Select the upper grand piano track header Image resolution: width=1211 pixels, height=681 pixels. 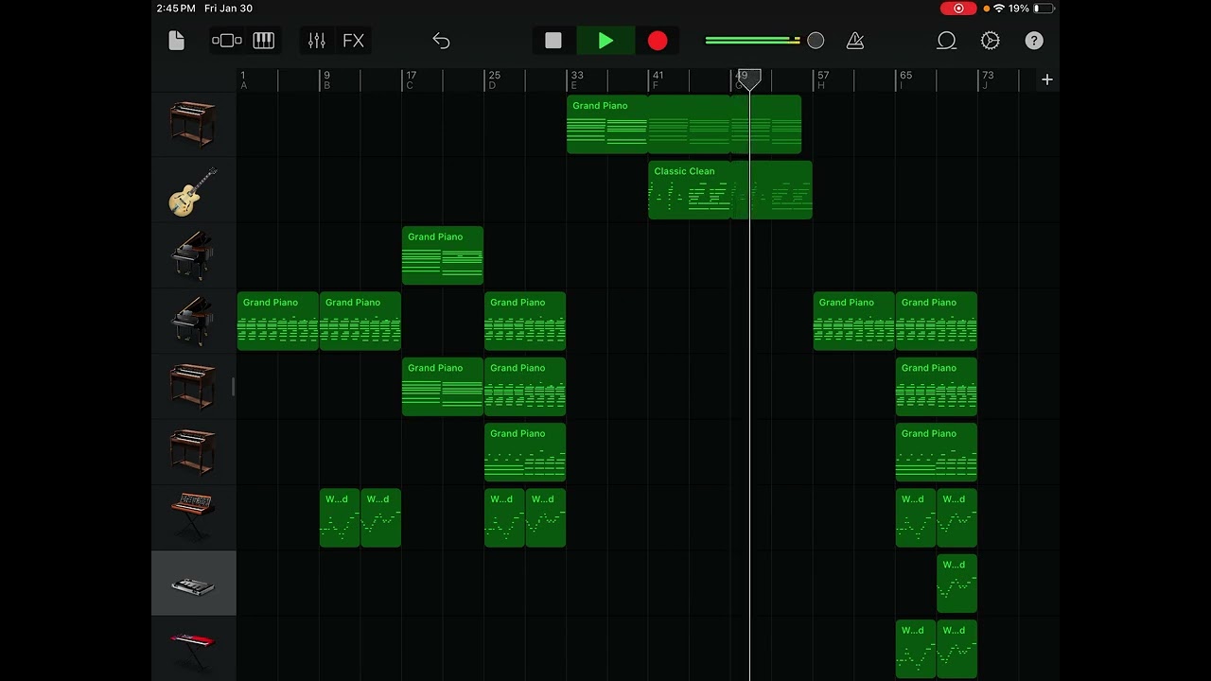pos(193,255)
